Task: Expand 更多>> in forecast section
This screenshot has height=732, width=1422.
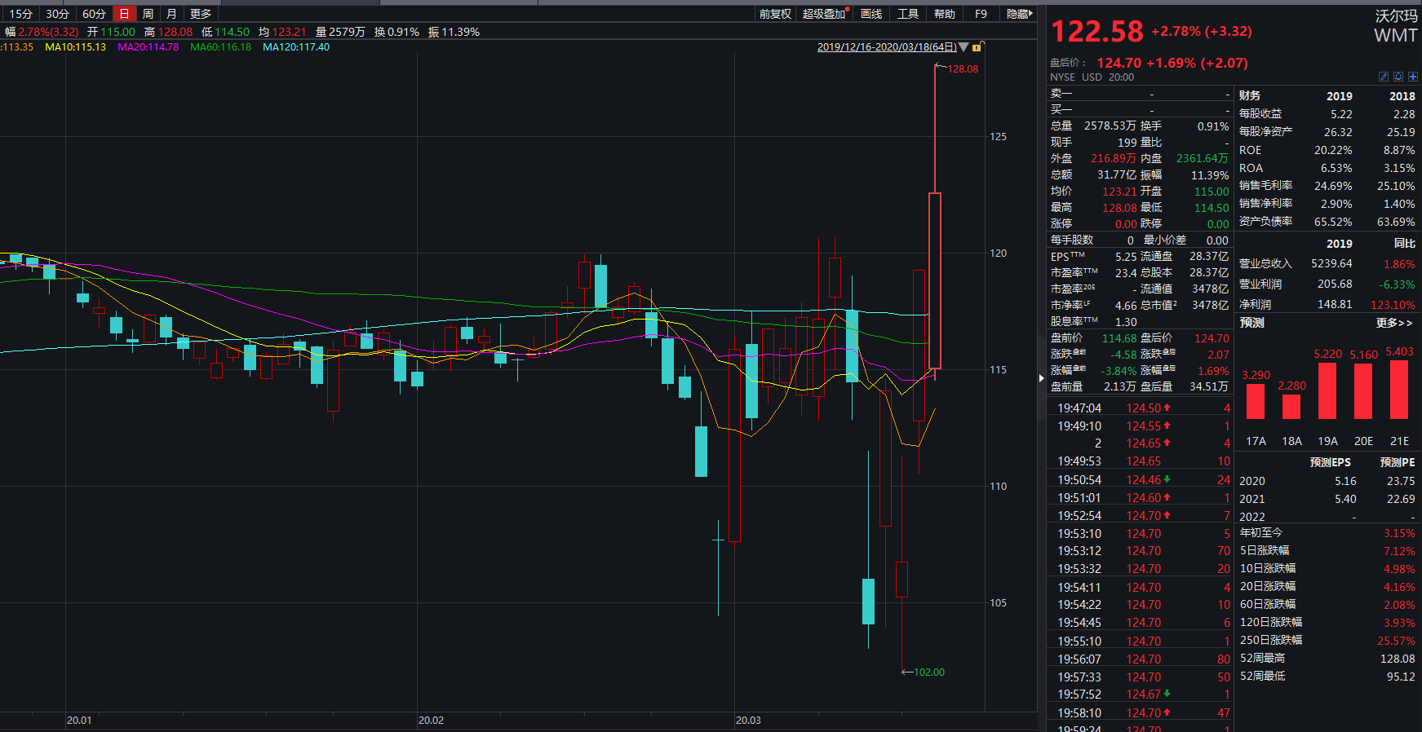Action: pos(1393,323)
